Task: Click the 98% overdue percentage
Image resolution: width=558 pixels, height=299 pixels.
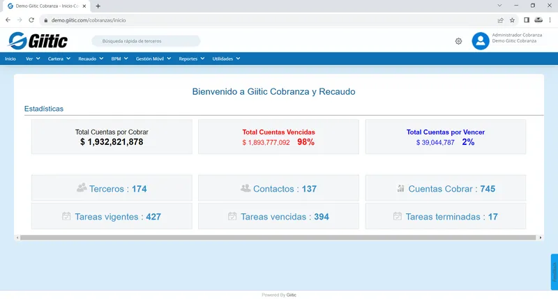Action: pyautogui.click(x=306, y=142)
